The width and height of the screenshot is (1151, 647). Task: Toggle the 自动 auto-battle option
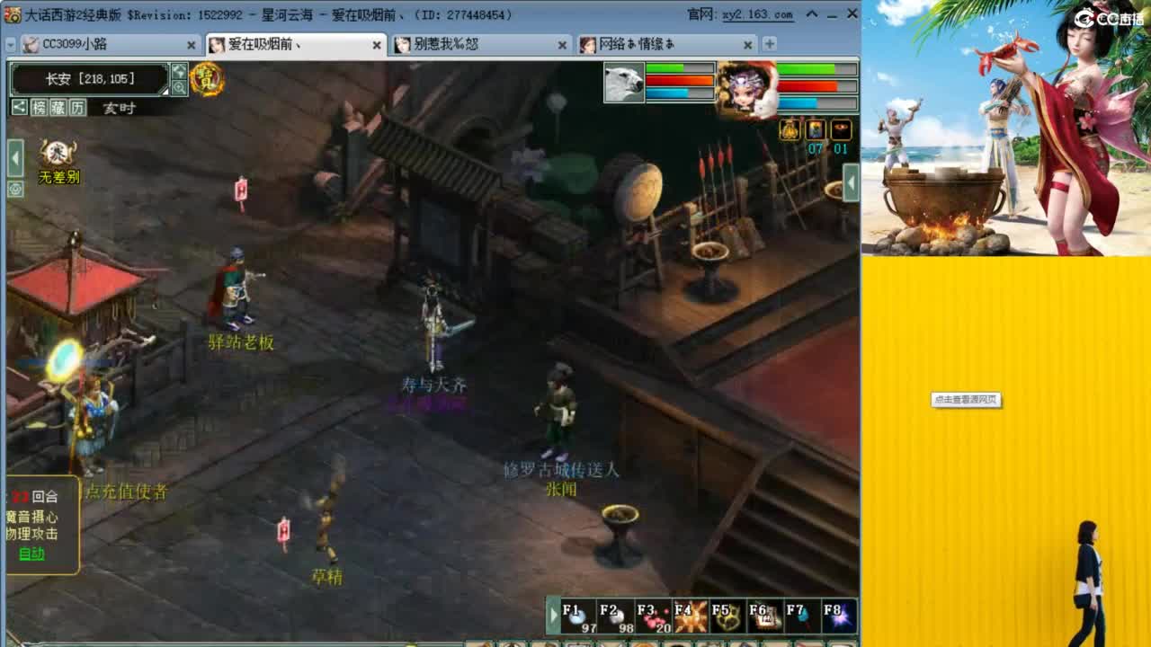(31, 554)
